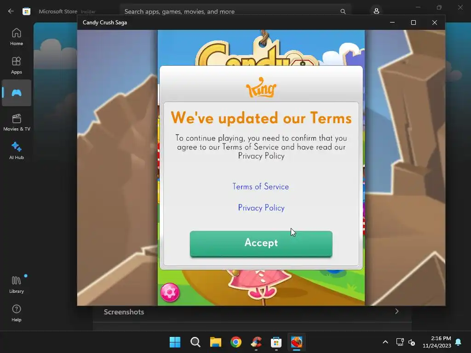Open the clock and date flyout
The height and width of the screenshot is (353, 471).
click(x=437, y=342)
